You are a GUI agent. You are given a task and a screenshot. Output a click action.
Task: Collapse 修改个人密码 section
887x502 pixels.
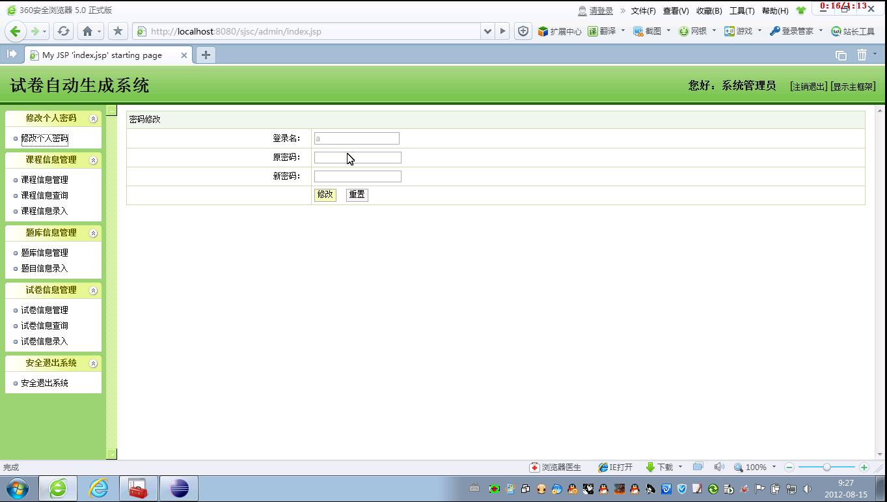(x=93, y=119)
